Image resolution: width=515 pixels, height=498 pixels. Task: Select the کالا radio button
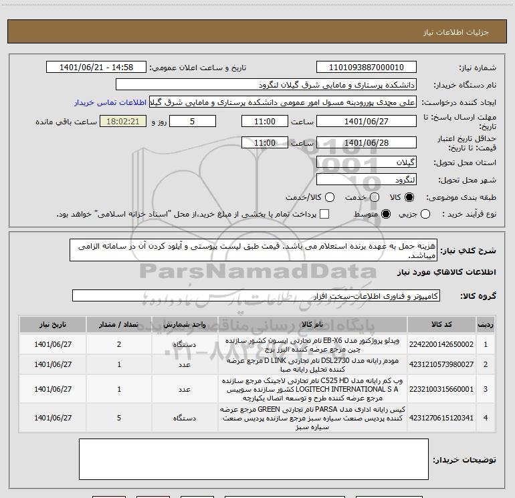409,197
